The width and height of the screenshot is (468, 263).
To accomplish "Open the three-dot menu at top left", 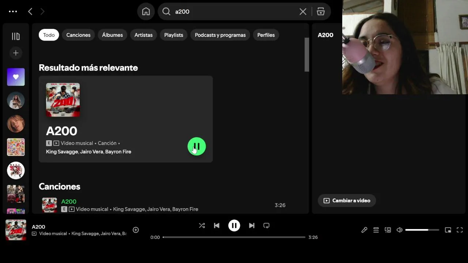I will (13, 11).
